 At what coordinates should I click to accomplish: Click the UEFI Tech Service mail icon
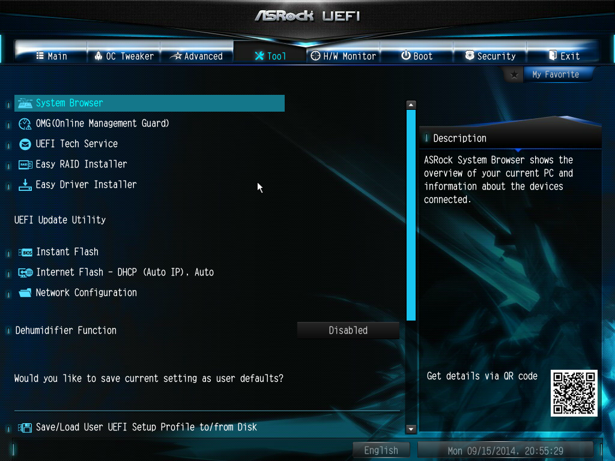pos(25,144)
